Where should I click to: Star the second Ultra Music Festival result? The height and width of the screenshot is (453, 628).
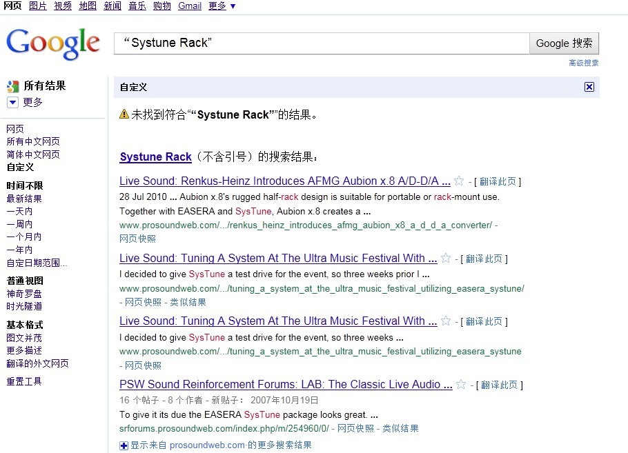(445, 321)
